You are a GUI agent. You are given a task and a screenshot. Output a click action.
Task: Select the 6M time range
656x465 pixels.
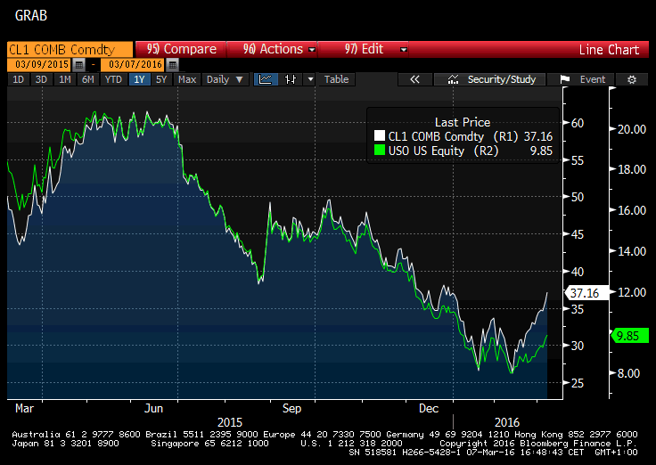[88, 79]
